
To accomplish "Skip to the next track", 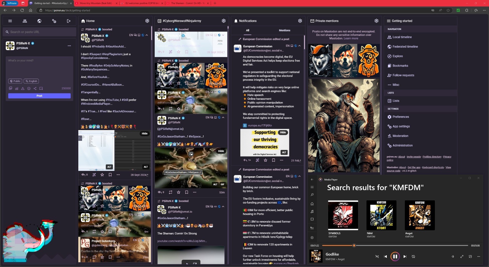I will pyautogui.click(x=405, y=256).
